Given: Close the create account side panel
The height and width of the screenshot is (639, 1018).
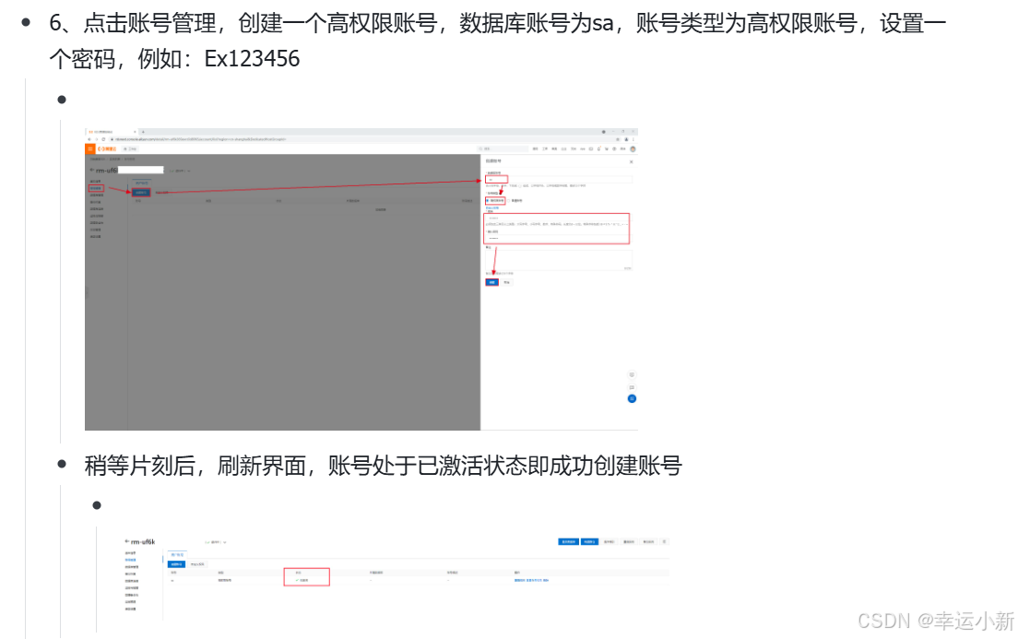Looking at the screenshot, I should (631, 161).
